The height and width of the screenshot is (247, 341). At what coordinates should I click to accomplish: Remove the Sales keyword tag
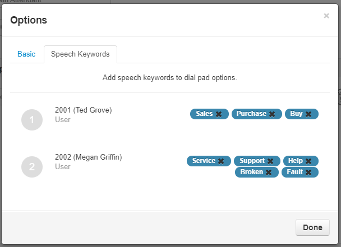219,114
